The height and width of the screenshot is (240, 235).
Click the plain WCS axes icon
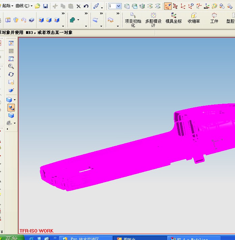pos(183,6)
